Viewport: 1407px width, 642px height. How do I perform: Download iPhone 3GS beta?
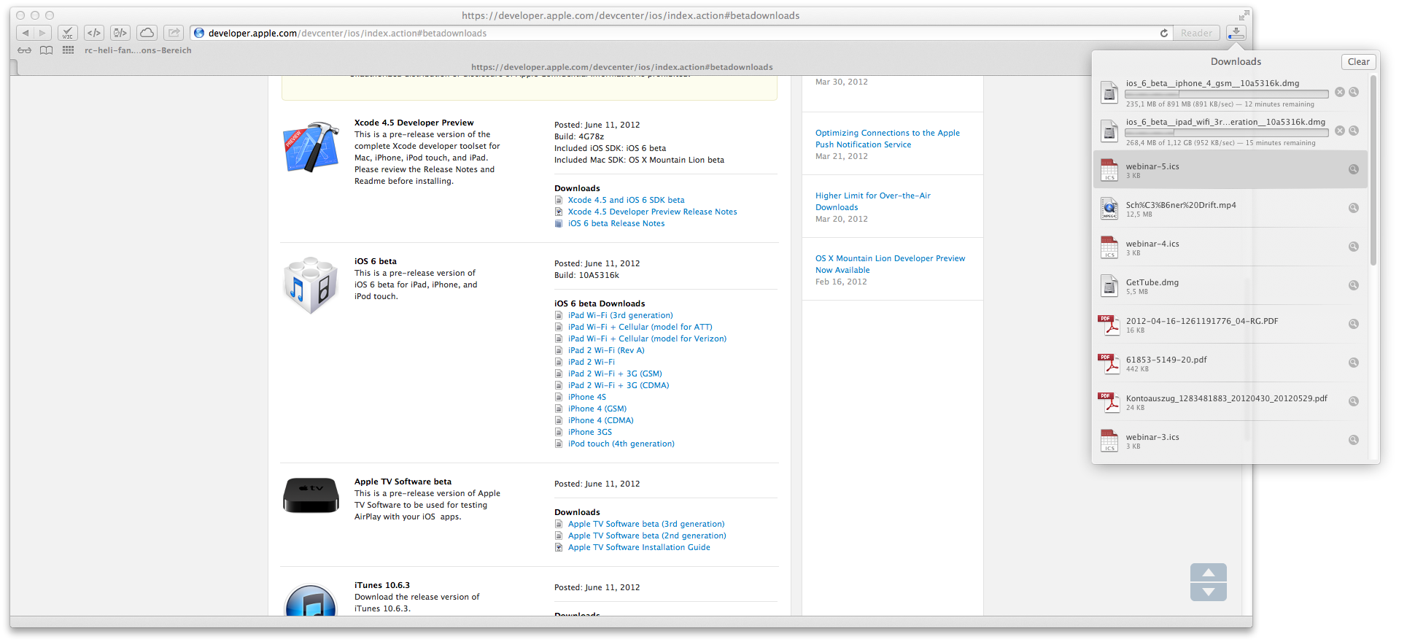click(590, 432)
